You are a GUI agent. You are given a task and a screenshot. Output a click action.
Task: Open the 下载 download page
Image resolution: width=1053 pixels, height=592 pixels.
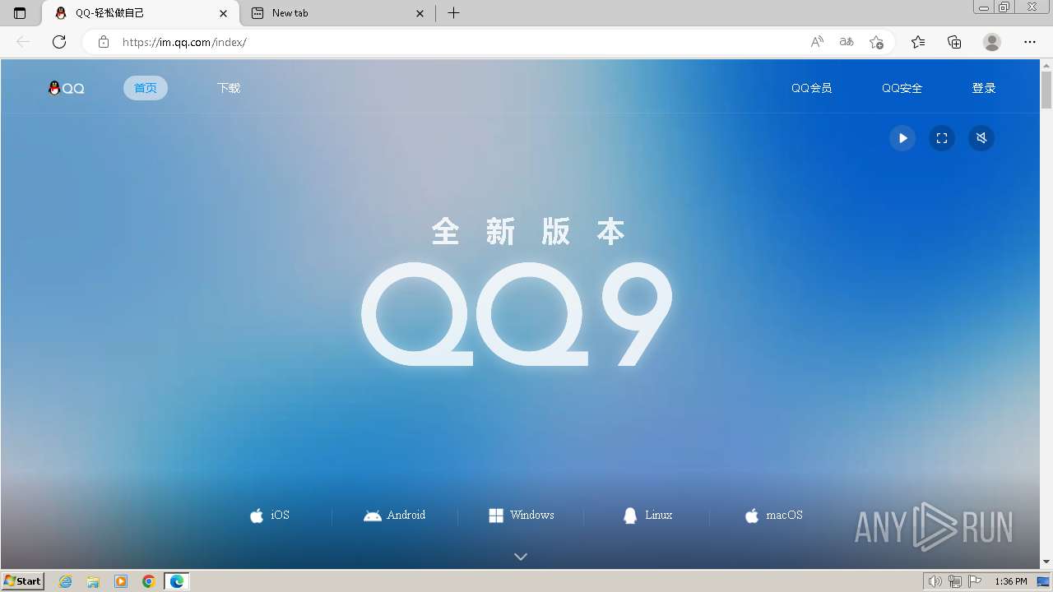[x=229, y=88]
